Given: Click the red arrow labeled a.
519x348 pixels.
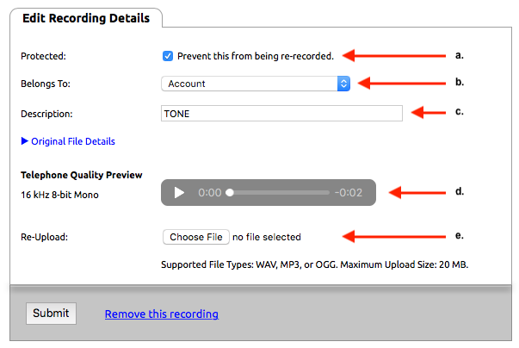Looking at the screenshot, I should pos(392,56).
